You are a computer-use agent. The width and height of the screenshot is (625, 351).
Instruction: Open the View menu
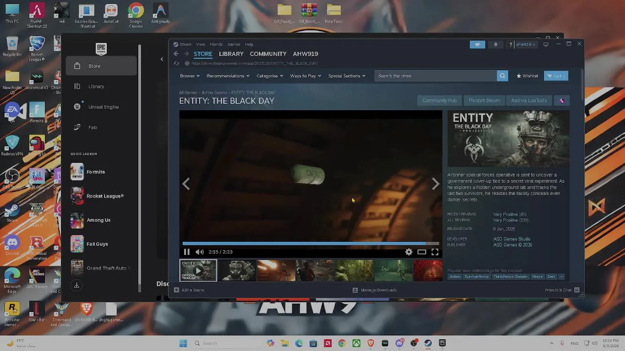point(201,44)
